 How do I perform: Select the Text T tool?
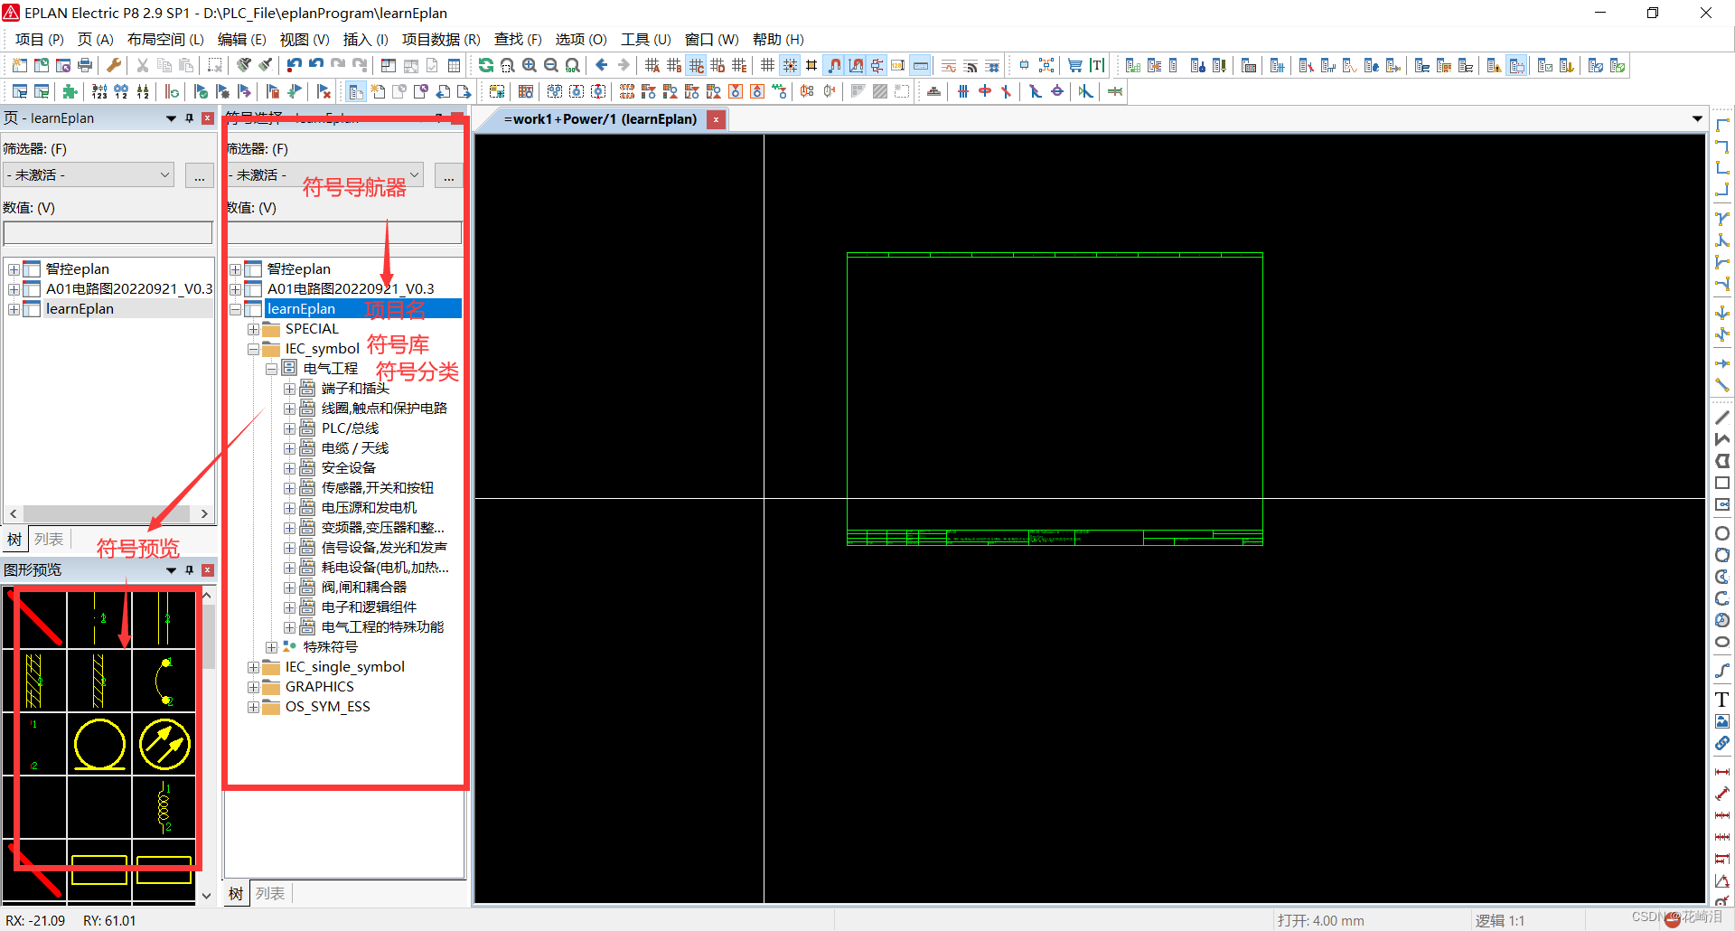1722,700
